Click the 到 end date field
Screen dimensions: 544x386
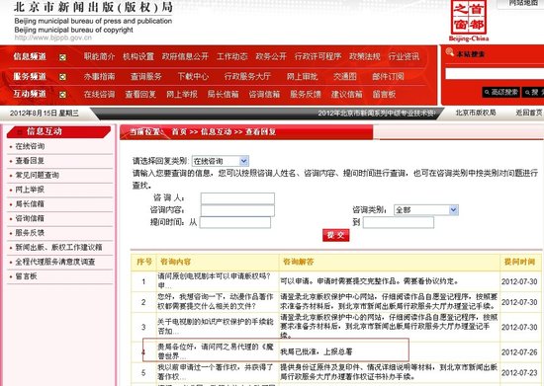pos(399,222)
